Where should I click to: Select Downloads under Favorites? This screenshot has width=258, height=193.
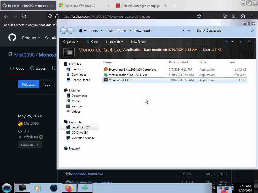79,74
